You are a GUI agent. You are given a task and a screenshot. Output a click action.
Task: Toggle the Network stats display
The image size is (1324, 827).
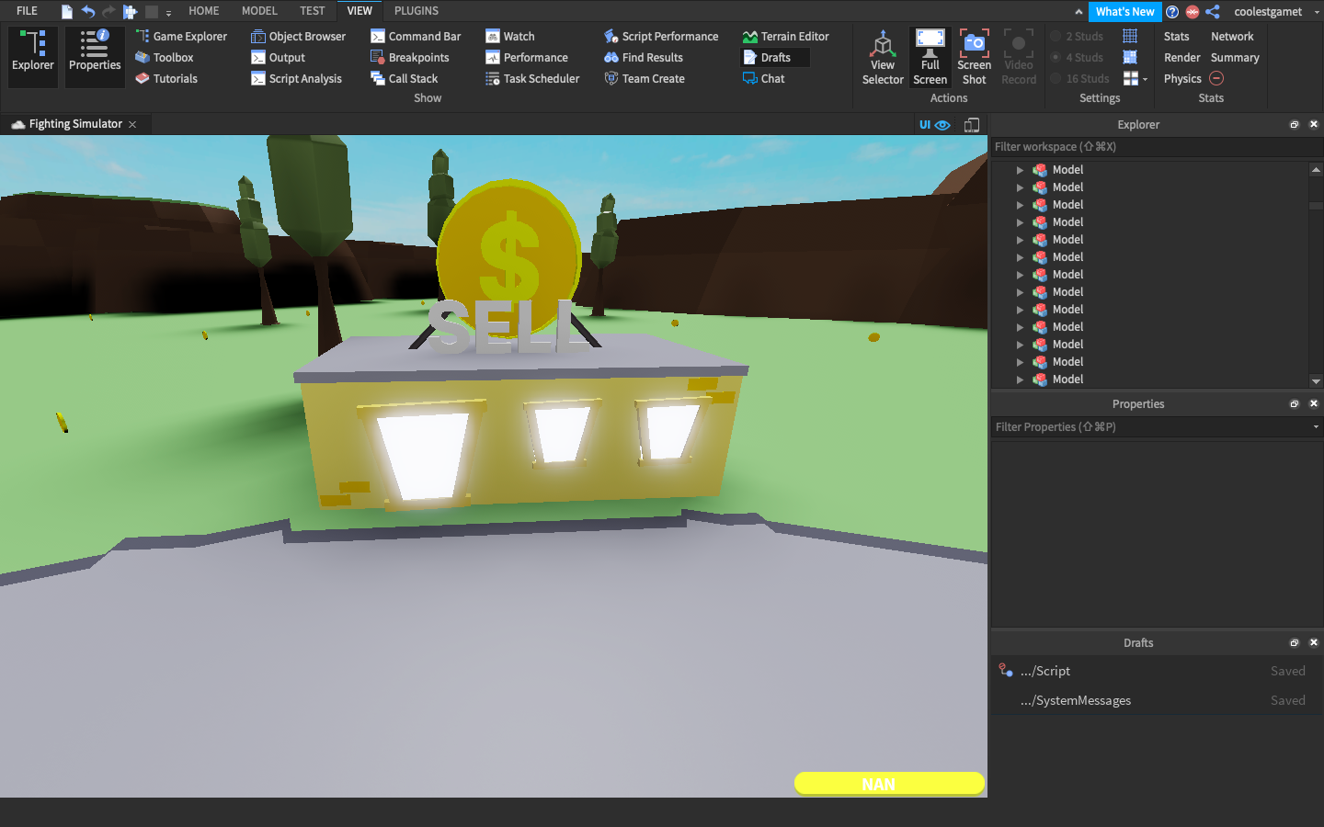[1232, 37]
